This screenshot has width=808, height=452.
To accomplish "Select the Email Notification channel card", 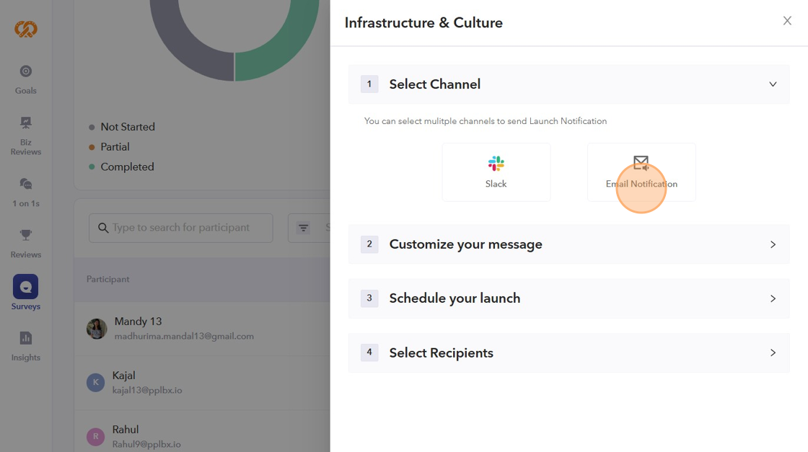I will [x=641, y=172].
